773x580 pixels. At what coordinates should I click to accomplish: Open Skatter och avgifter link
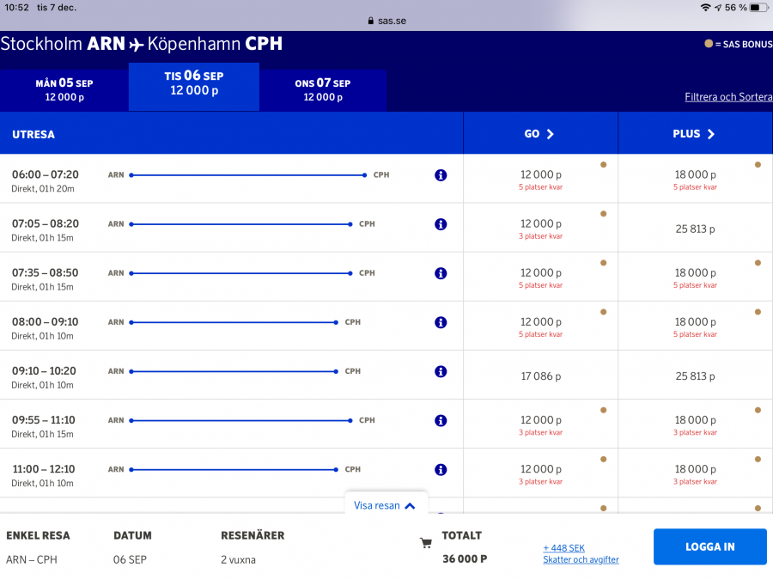581,559
